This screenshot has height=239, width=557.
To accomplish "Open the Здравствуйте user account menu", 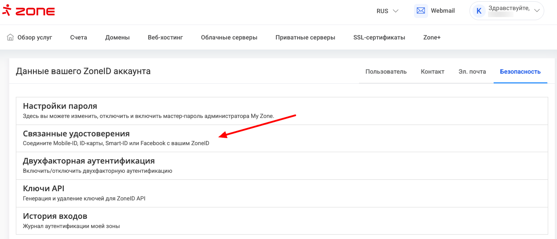I will [506, 11].
